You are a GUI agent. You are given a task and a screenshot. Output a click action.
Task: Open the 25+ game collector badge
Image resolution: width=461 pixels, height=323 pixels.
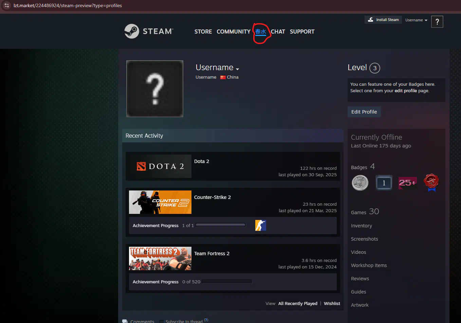407,183
